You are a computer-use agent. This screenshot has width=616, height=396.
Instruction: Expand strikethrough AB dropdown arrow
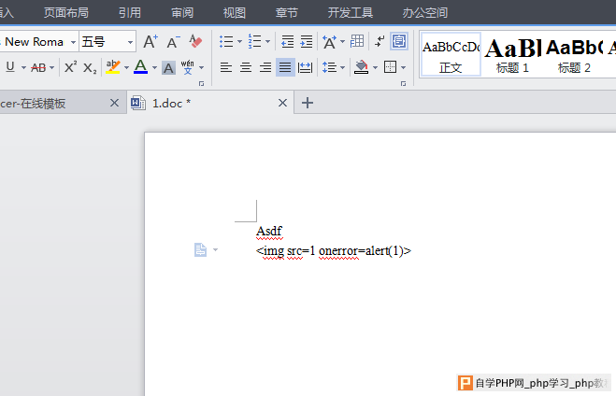[51, 68]
